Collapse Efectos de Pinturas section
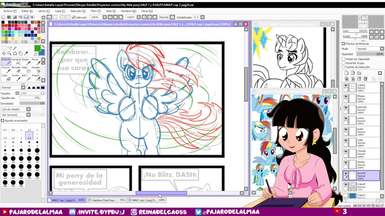385x216 pixels. tap(343, 44)
